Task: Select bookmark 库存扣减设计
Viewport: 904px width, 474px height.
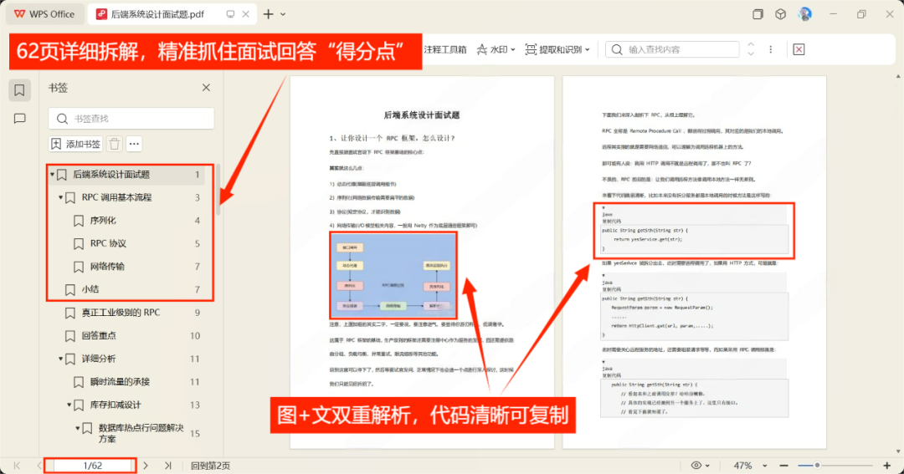Action: click(116, 405)
